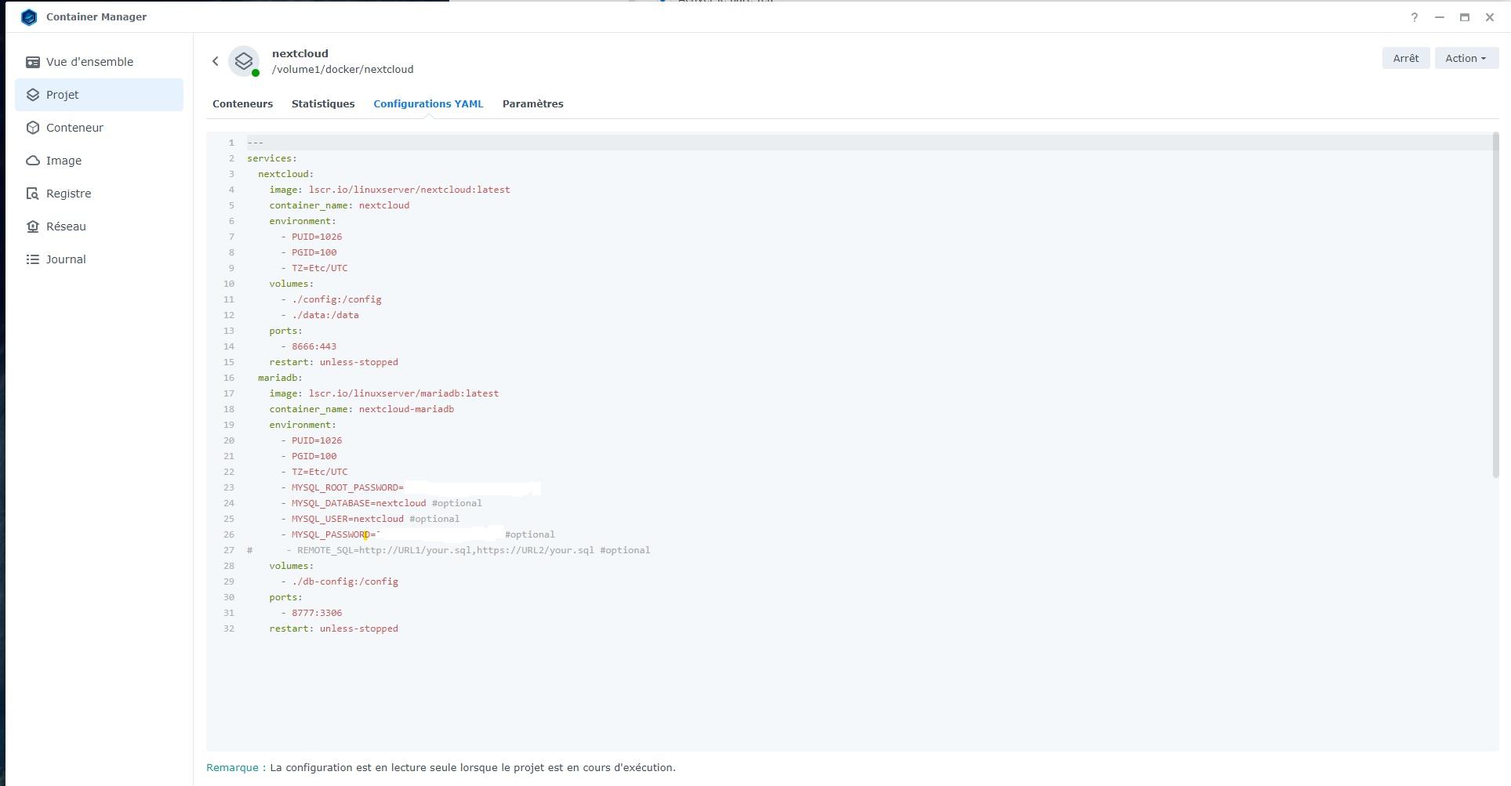Click the last 'restart: unless-stopped' line 32
The height and width of the screenshot is (786, 1511).
click(334, 628)
